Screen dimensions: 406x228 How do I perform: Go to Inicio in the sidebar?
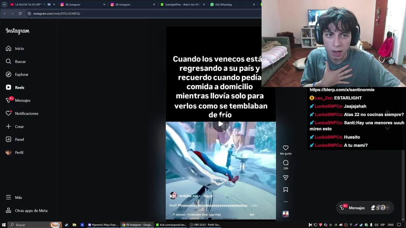click(15, 48)
